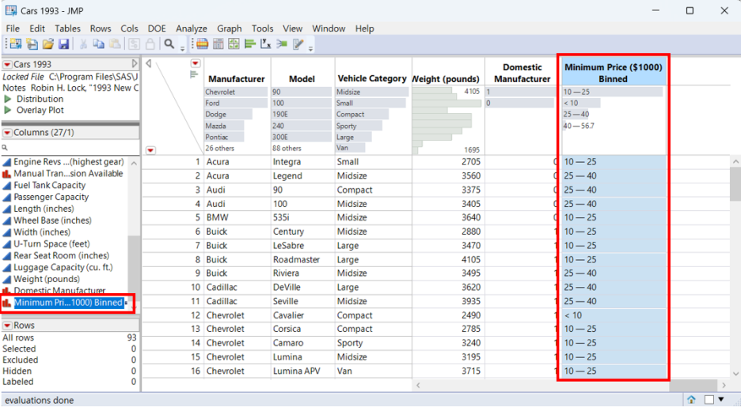Click the New Script toolbar icon
This screenshot has width=741, height=407.
(x=32, y=44)
